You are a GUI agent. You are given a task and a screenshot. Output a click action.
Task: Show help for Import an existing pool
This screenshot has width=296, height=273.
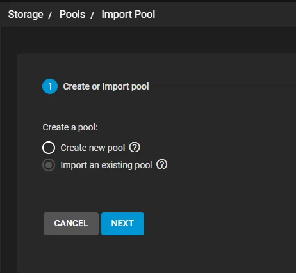[162, 164]
